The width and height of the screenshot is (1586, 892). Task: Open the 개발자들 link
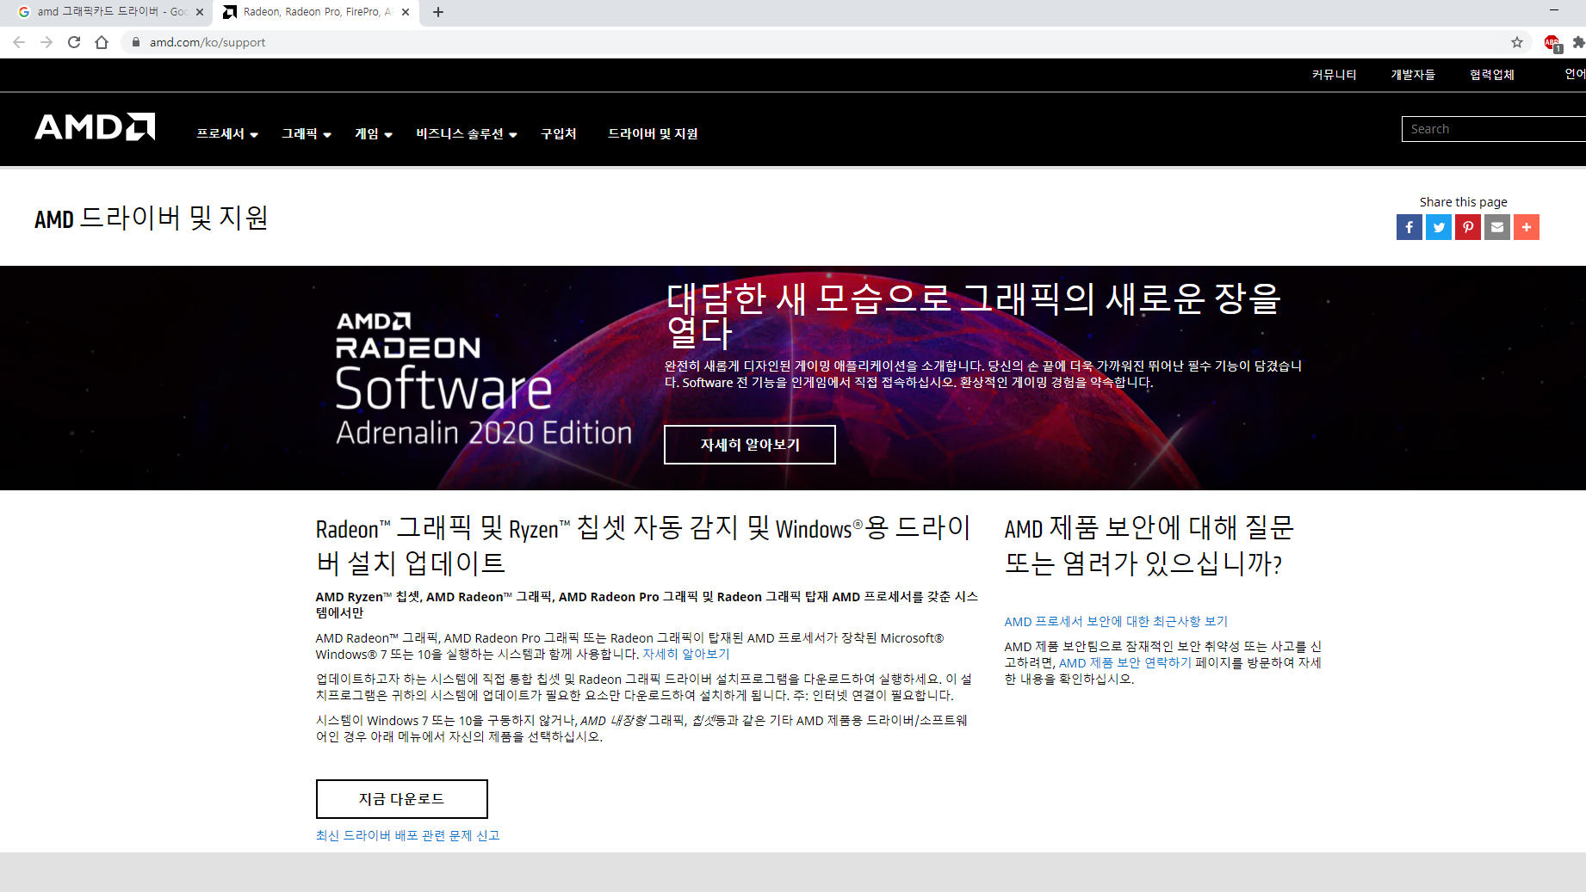point(1413,75)
